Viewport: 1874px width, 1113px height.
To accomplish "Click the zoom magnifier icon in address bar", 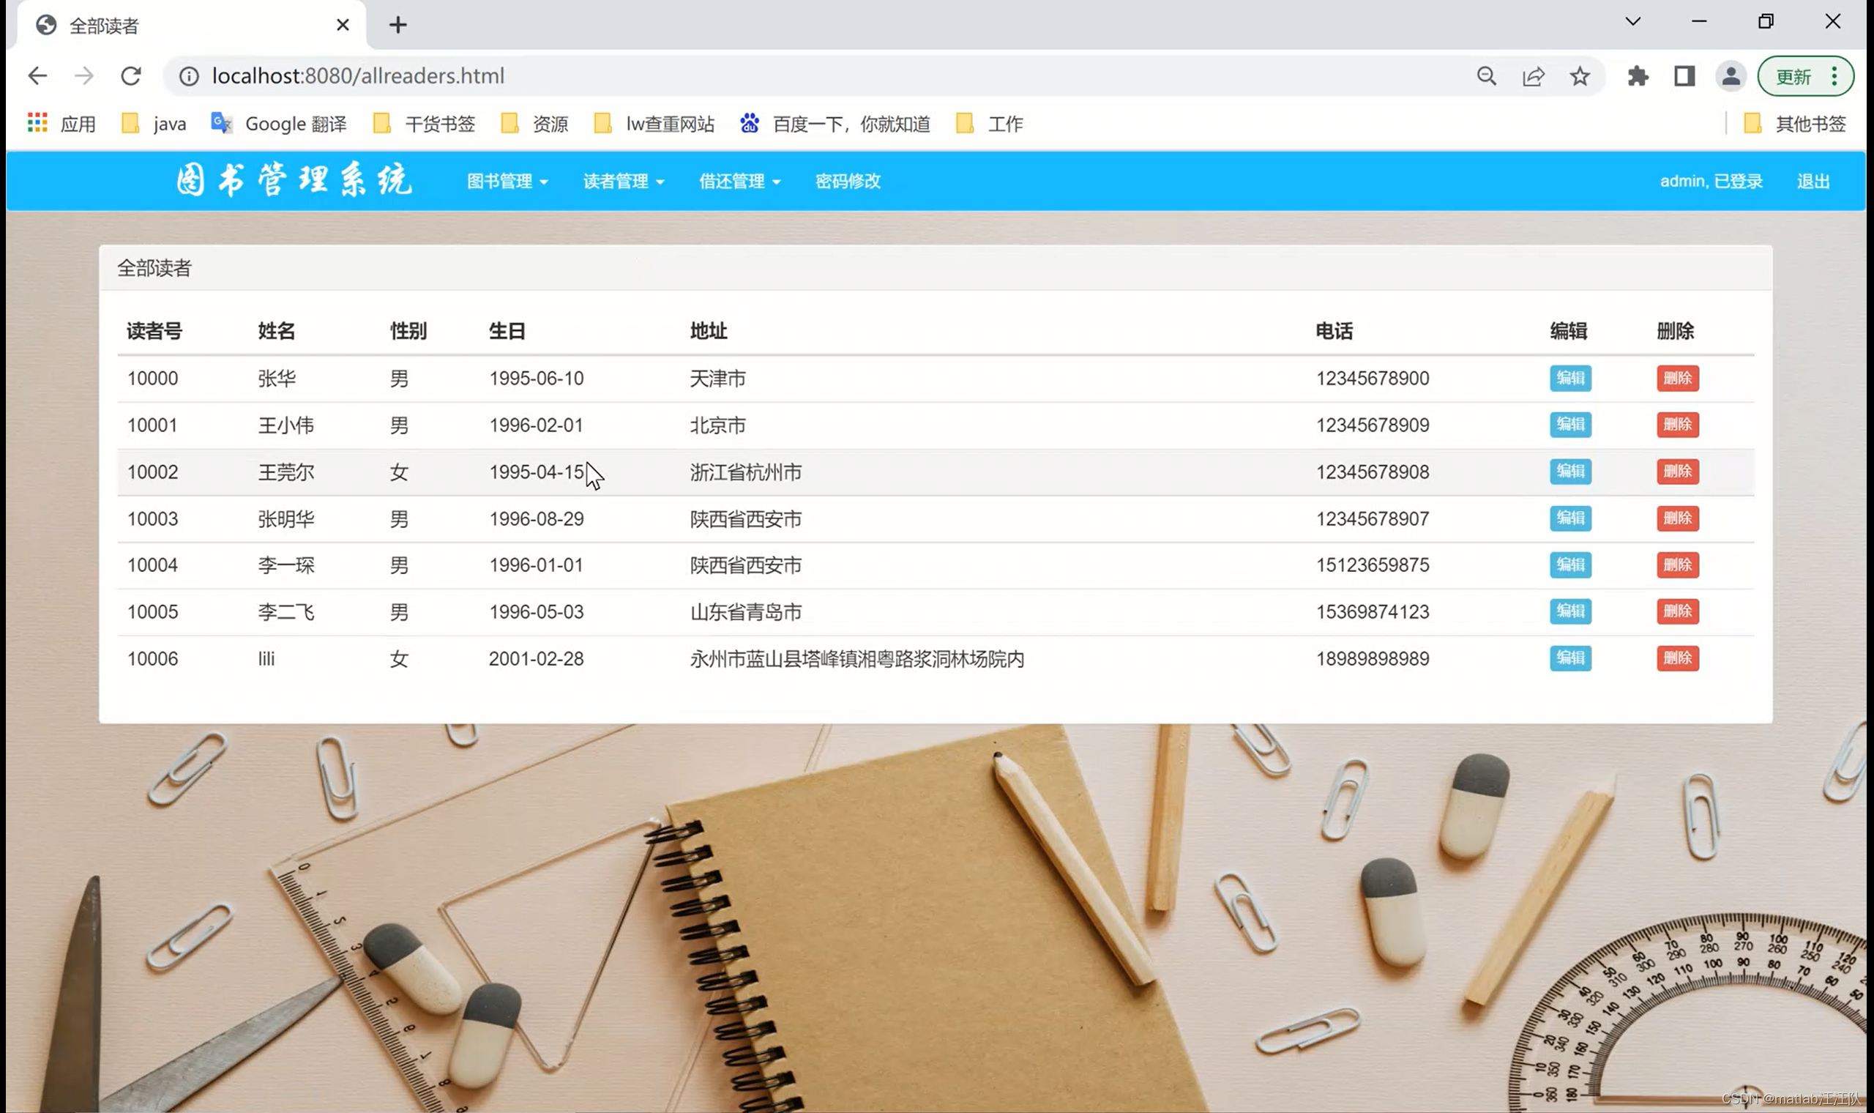I will (1487, 75).
